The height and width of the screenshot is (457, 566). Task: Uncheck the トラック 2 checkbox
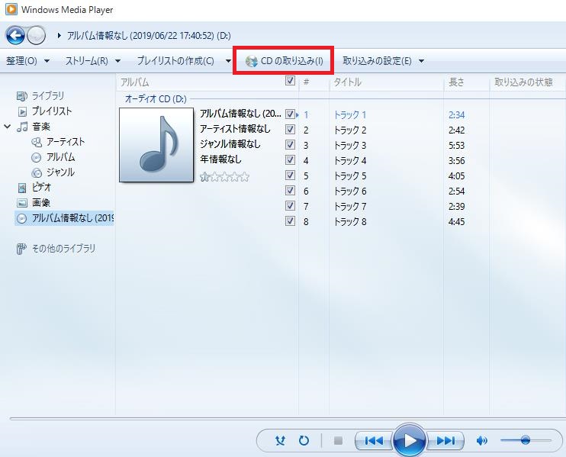(290, 130)
